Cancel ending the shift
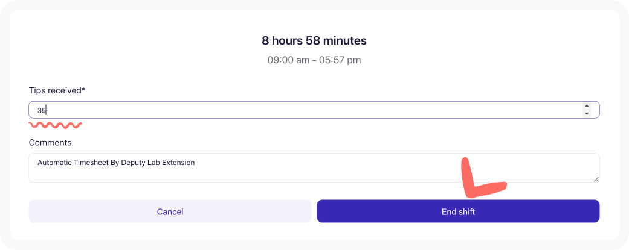The width and height of the screenshot is (629, 250). tap(170, 211)
